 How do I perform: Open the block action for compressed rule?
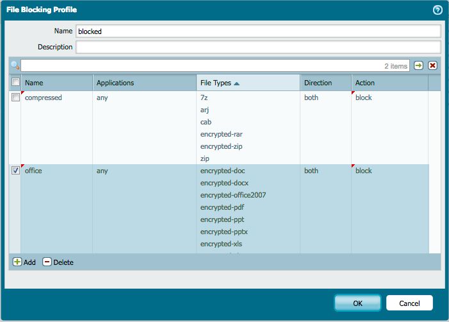tap(364, 97)
